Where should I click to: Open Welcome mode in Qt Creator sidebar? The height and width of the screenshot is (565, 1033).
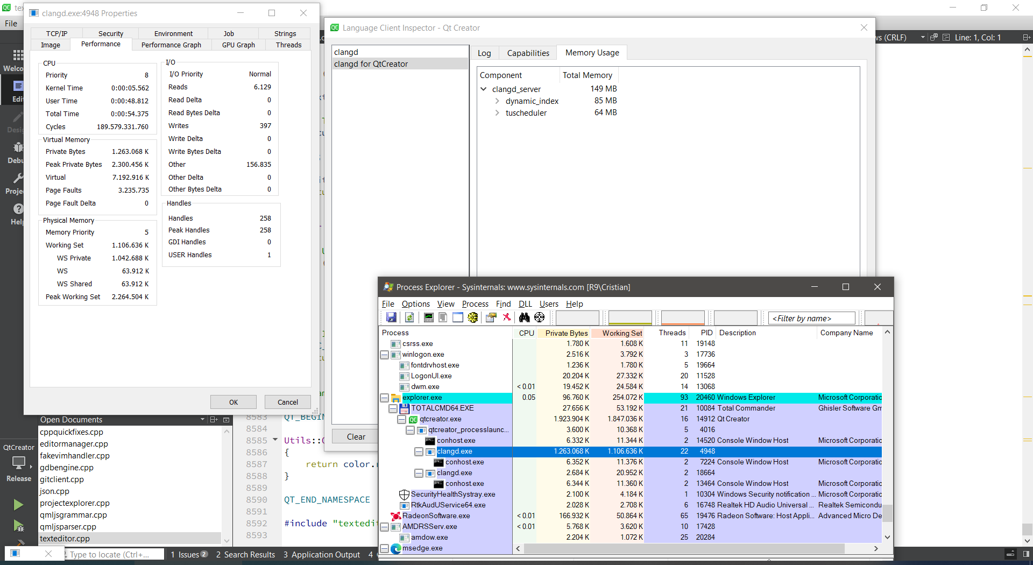(x=13, y=60)
